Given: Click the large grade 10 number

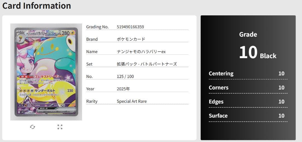Looking at the screenshot, I should pyautogui.click(x=248, y=52).
